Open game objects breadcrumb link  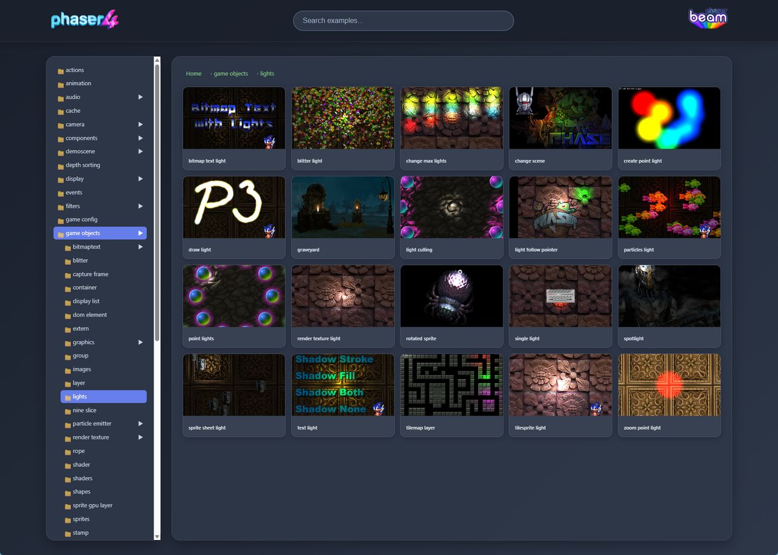click(231, 73)
